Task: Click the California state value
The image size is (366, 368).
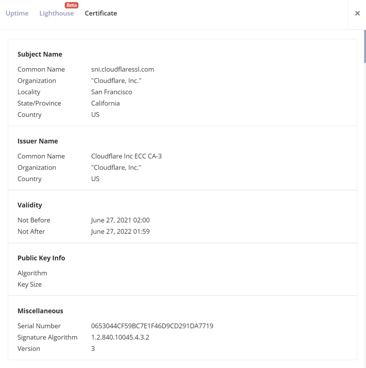Action: pos(105,103)
